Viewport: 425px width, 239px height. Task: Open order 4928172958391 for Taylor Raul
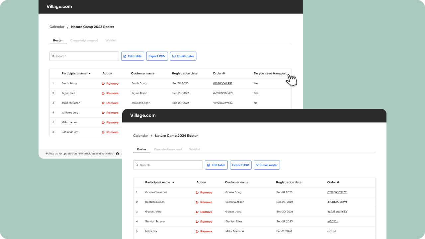click(223, 93)
